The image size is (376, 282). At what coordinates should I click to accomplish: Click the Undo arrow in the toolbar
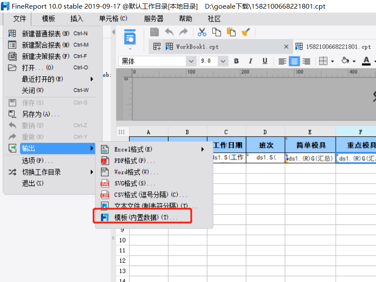point(169,32)
